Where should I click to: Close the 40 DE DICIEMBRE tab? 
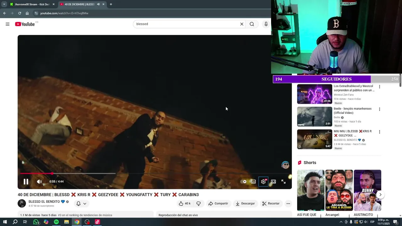103,4
